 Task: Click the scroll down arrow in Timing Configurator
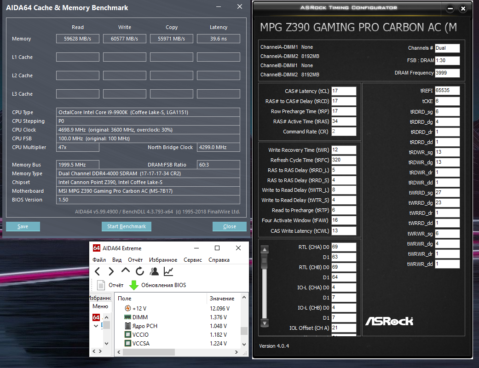coord(265,323)
